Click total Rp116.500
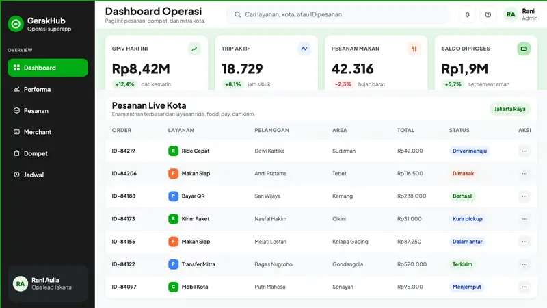Screen dimensions: 547x308 [x=410, y=174]
